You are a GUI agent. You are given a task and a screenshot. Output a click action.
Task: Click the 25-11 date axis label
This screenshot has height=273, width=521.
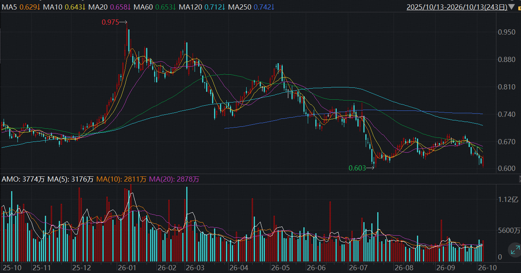[x=42, y=268]
